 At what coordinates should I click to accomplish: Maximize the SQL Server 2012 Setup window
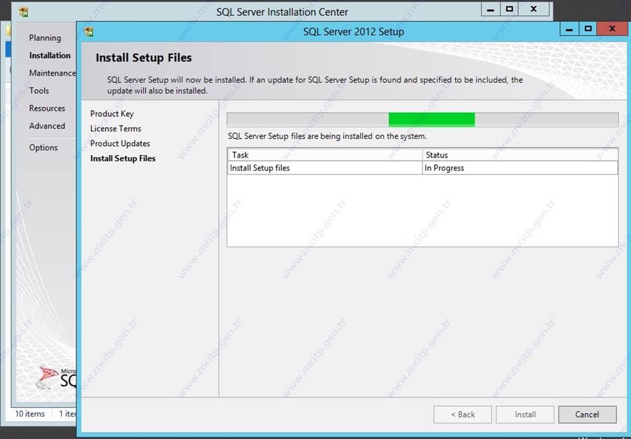(588, 29)
